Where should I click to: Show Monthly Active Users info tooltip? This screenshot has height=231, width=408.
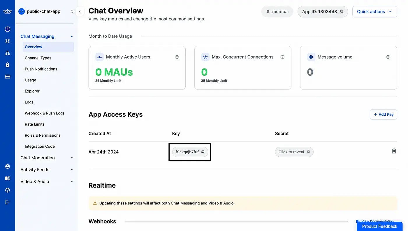177,57
